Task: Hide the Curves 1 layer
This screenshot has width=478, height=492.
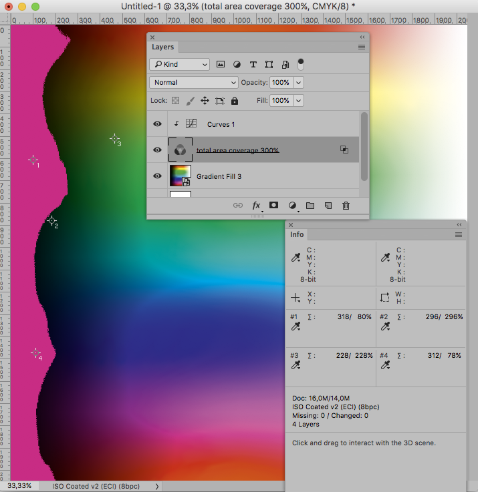Action: tap(157, 124)
